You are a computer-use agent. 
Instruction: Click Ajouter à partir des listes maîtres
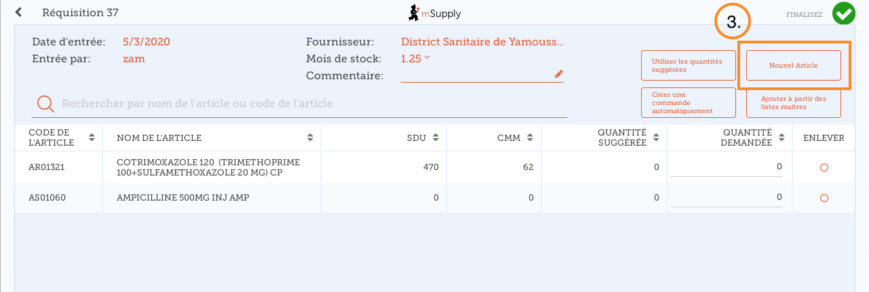[793, 102]
